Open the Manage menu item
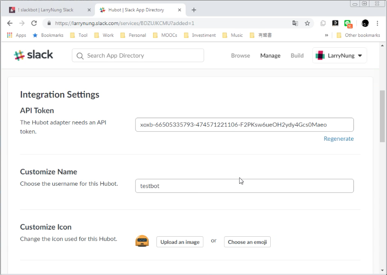Viewport: 387px width, 275px height. [270, 56]
